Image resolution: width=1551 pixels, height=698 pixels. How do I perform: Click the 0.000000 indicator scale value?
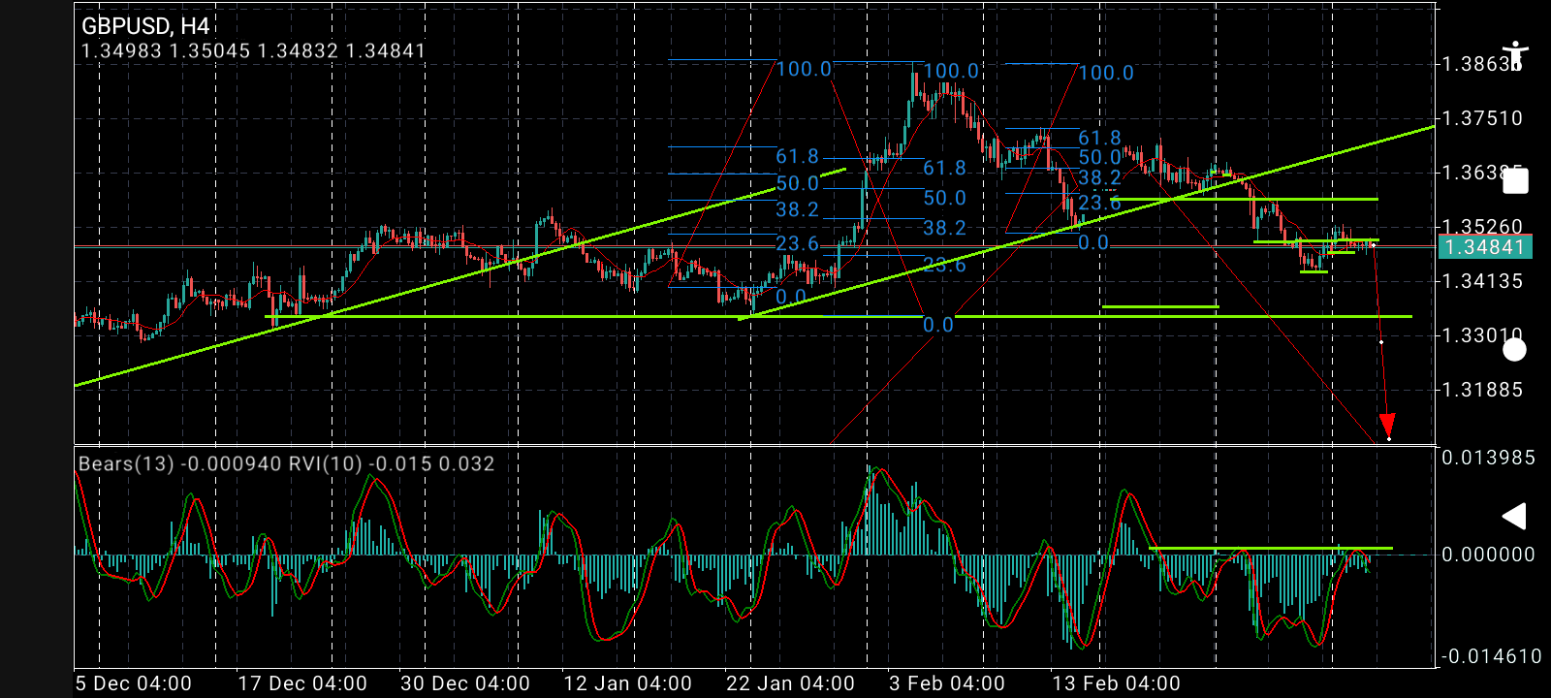tap(1488, 555)
